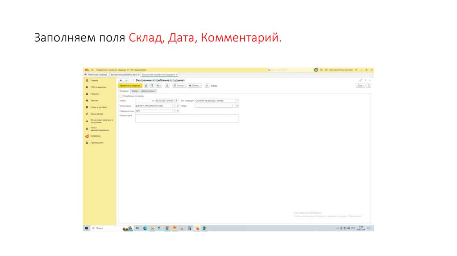
Task: Click the Номер input field
Action: 142,101
